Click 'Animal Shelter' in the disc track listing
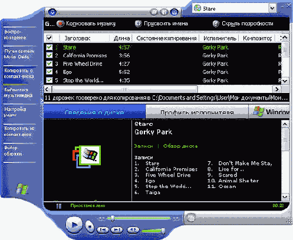The height and width of the screenshot is (240, 293). point(239,181)
